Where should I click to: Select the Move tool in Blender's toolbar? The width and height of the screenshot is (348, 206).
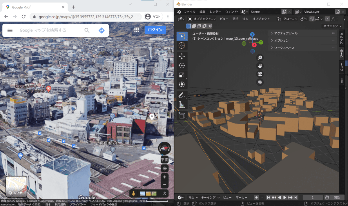pyautogui.click(x=182, y=56)
